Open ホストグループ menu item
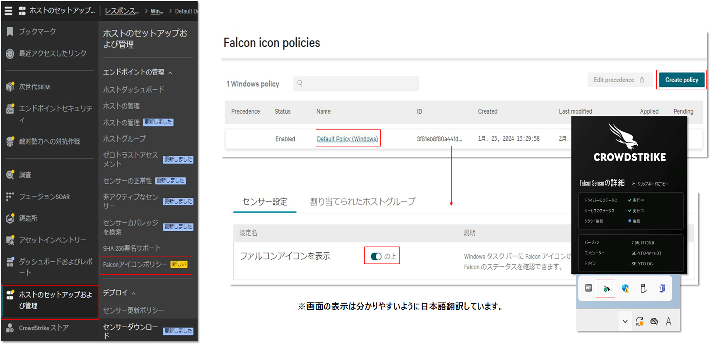 [x=124, y=139]
